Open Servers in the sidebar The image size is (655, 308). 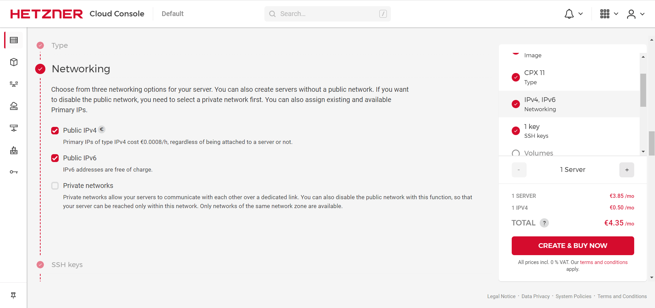click(14, 40)
